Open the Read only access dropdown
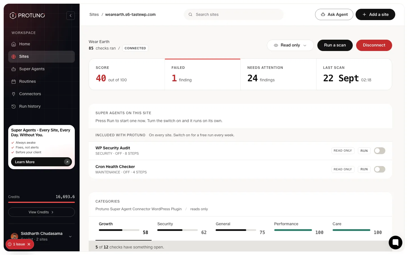Viewport: 408px width, 255px height. [x=290, y=45]
